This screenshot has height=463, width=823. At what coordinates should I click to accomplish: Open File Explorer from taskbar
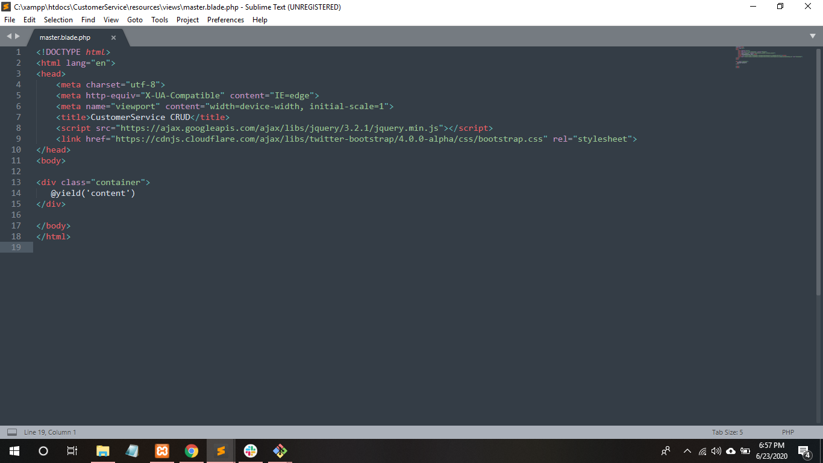pyautogui.click(x=103, y=451)
